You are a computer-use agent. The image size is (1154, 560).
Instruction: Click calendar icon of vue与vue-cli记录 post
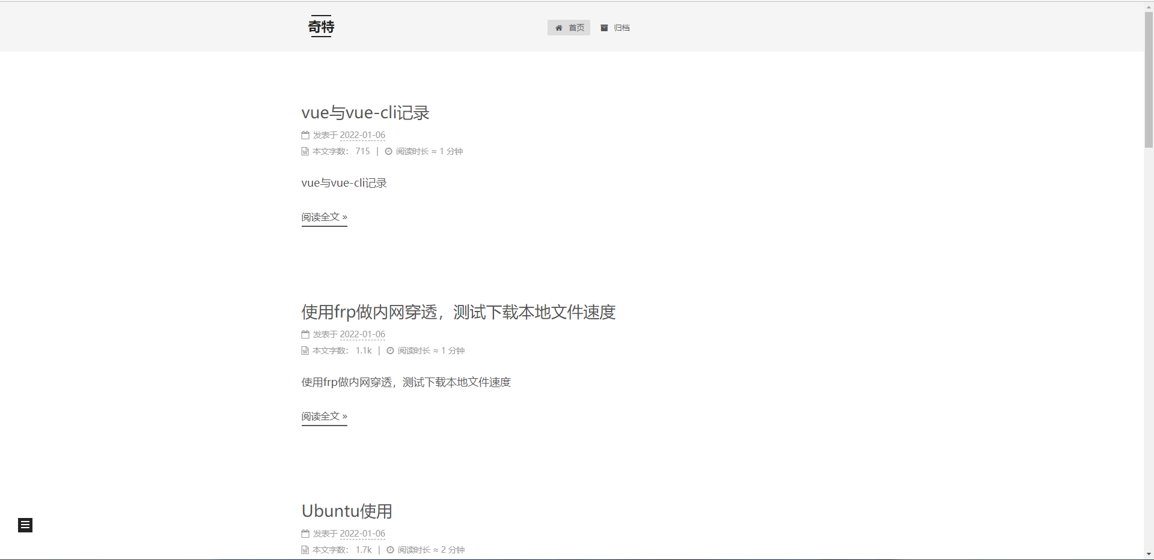(x=305, y=135)
